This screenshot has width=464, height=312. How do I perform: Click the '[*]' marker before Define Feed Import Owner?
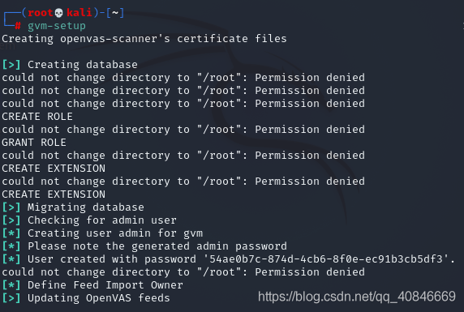pos(11,285)
